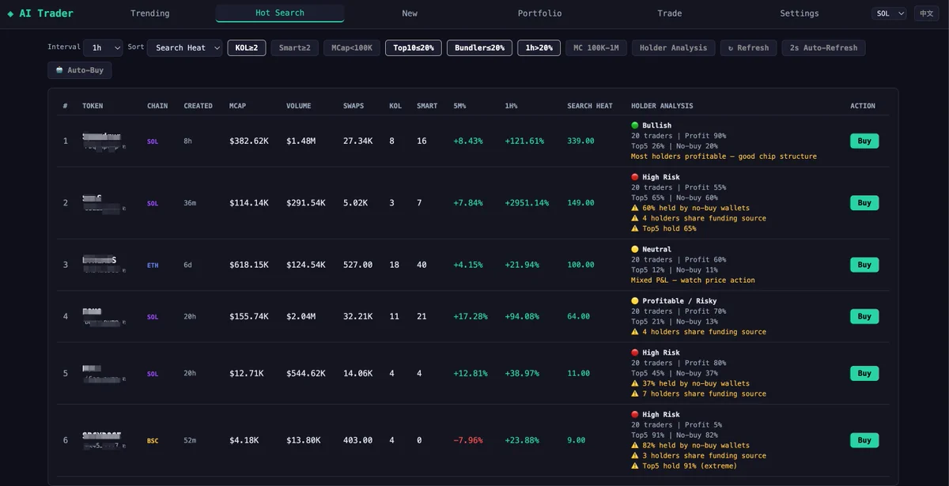Toggle the 1h>20% filter

(x=539, y=47)
